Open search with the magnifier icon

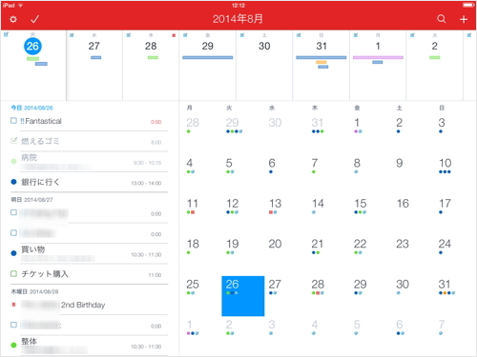[x=441, y=19]
